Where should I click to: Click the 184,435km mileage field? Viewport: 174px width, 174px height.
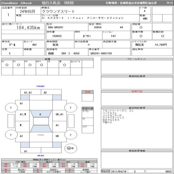pos(23,27)
